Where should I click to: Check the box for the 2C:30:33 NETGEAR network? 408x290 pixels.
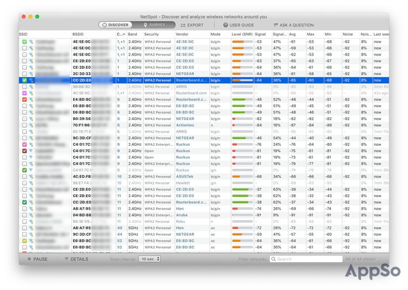[x=24, y=74]
